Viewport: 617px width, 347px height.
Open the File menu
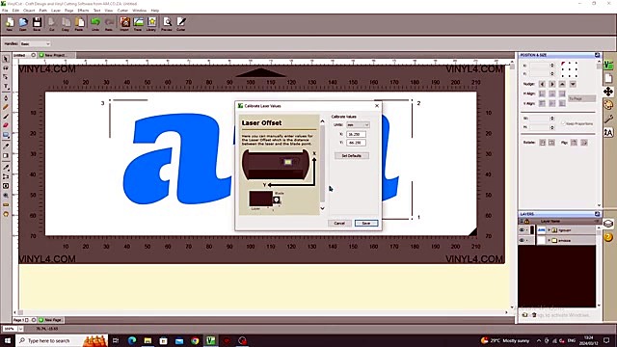point(5,11)
